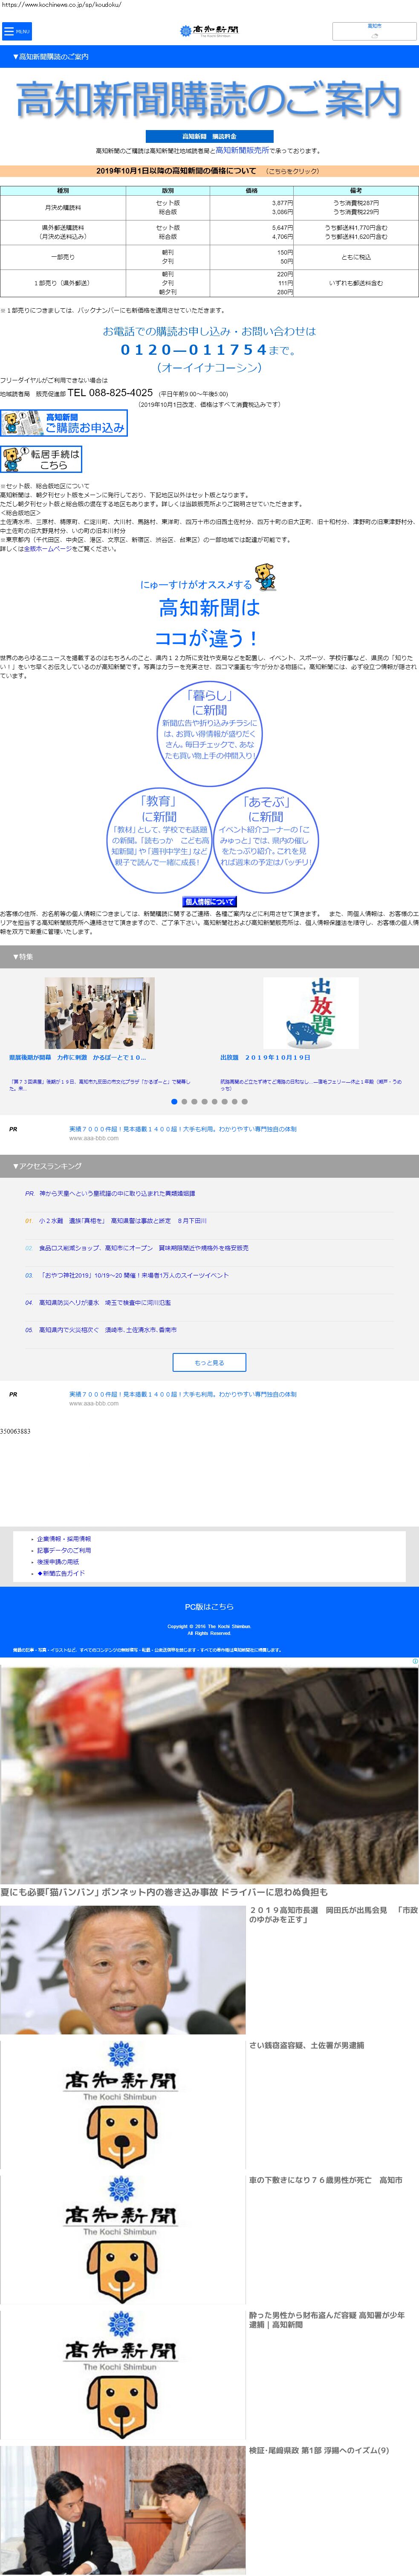The height and width of the screenshot is (2576, 419).
Task: Open the 猫バンバン article headline
Action: (164, 1892)
